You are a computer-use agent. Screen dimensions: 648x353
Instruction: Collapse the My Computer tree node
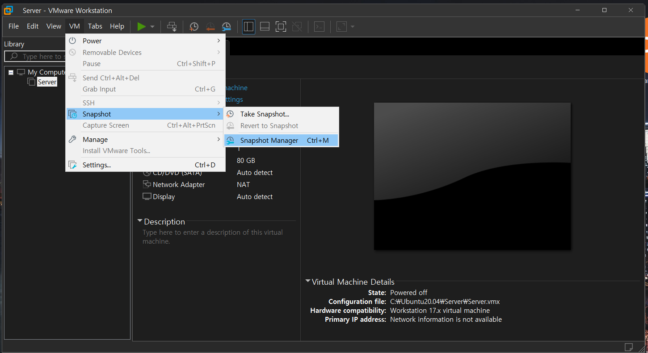tap(11, 72)
